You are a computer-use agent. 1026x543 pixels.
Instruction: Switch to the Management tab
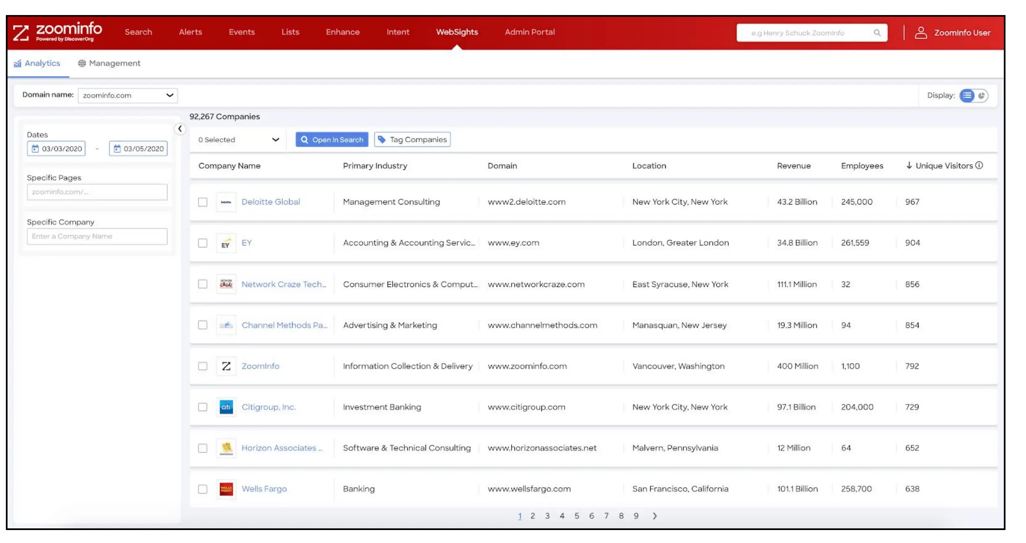pyautogui.click(x=110, y=63)
